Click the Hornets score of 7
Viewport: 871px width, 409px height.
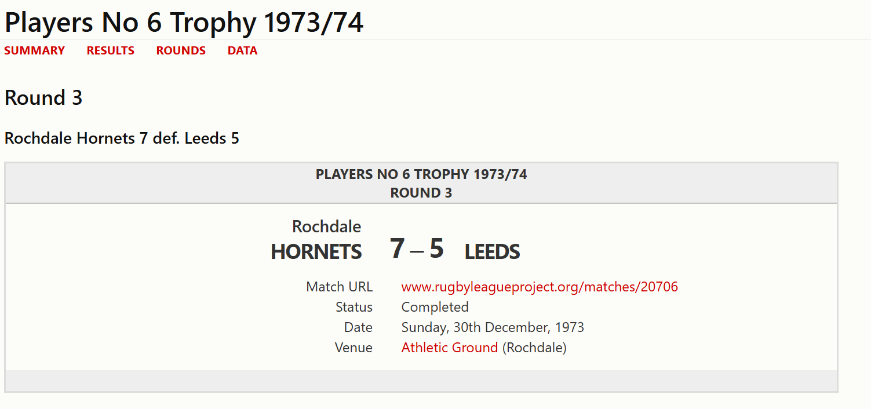(x=397, y=249)
